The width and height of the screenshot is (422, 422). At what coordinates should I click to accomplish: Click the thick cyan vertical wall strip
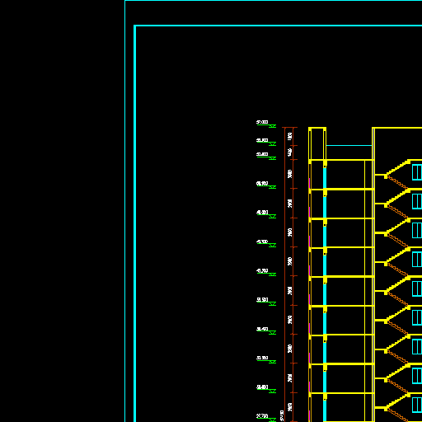325,294
